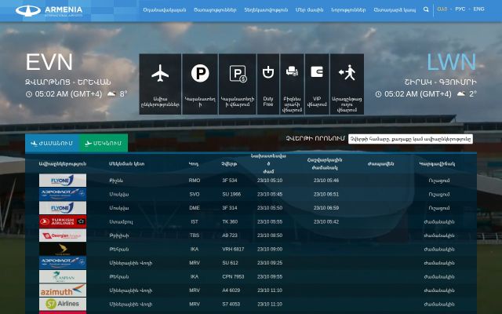Click the Georgian Airways logo
This screenshot has width=502, height=314.
63,235
